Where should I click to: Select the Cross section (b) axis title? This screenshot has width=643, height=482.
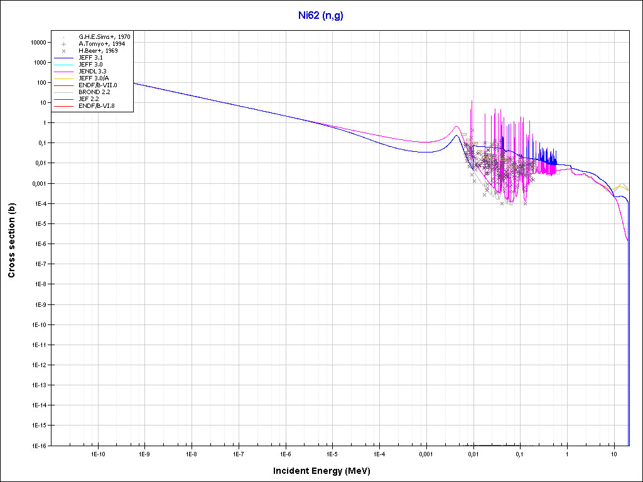pos(11,241)
